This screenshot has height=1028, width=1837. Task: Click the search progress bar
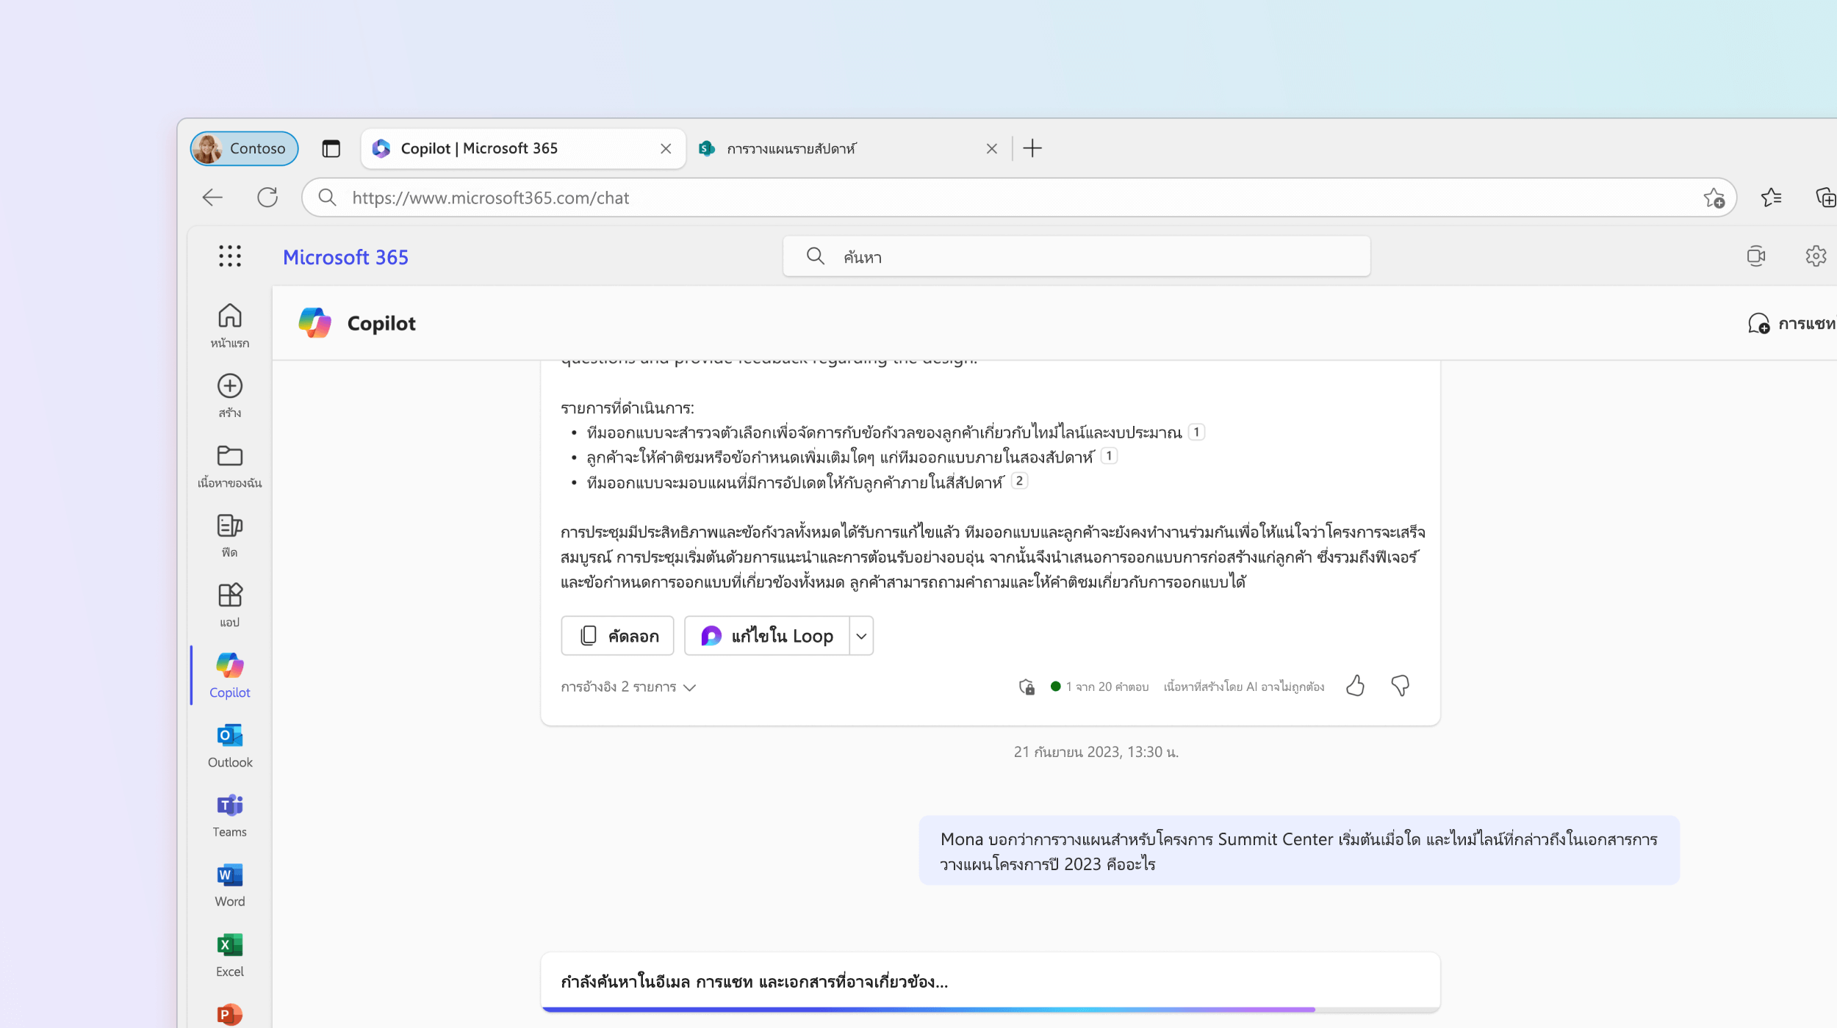(x=991, y=1010)
